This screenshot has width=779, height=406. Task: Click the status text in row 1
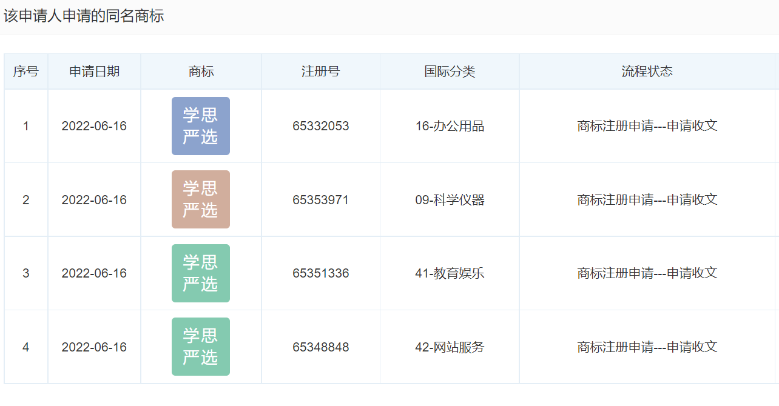point(647,126)
